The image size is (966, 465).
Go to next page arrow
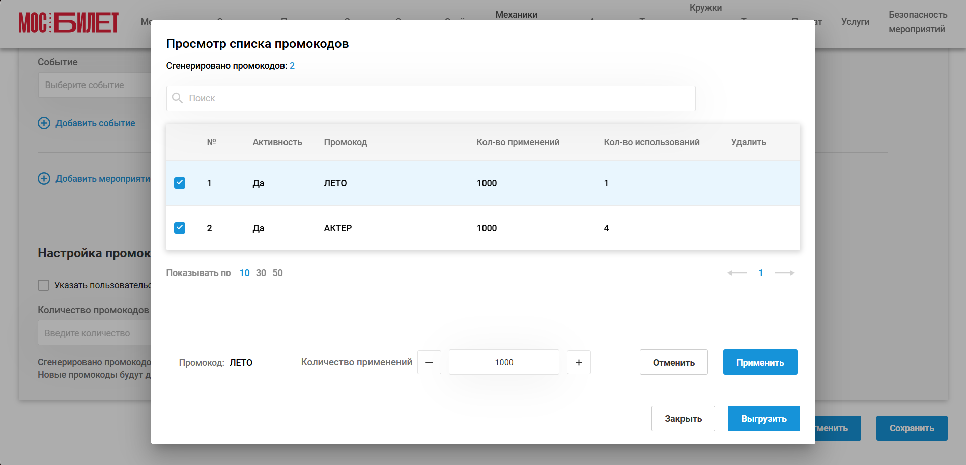pyautogui.click(x=785, y=273)
